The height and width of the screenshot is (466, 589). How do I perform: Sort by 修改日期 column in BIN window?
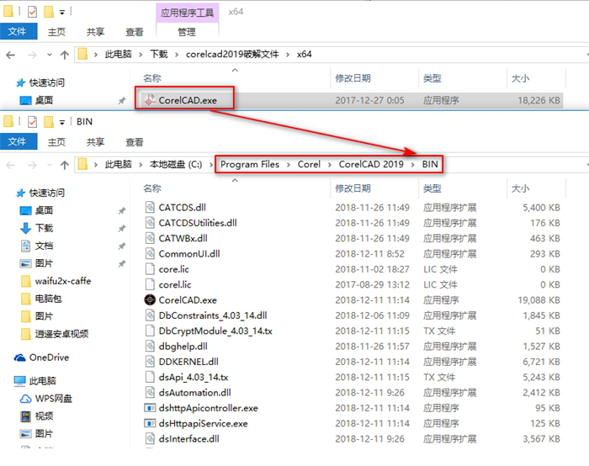pos(353,188)
